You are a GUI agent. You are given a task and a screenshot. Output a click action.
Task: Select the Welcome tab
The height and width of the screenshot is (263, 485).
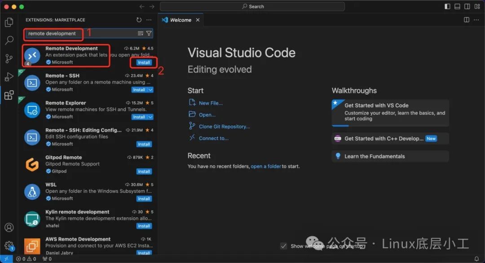[x=181, y=20]
